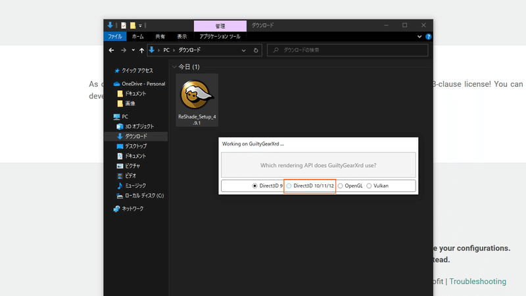Open the ファイル menu tab
This screenshot has width=526, height=296.
point(114,37)
